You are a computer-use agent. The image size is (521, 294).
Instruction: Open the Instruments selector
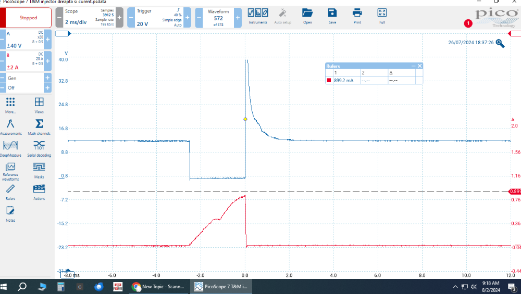pos(257,15)
